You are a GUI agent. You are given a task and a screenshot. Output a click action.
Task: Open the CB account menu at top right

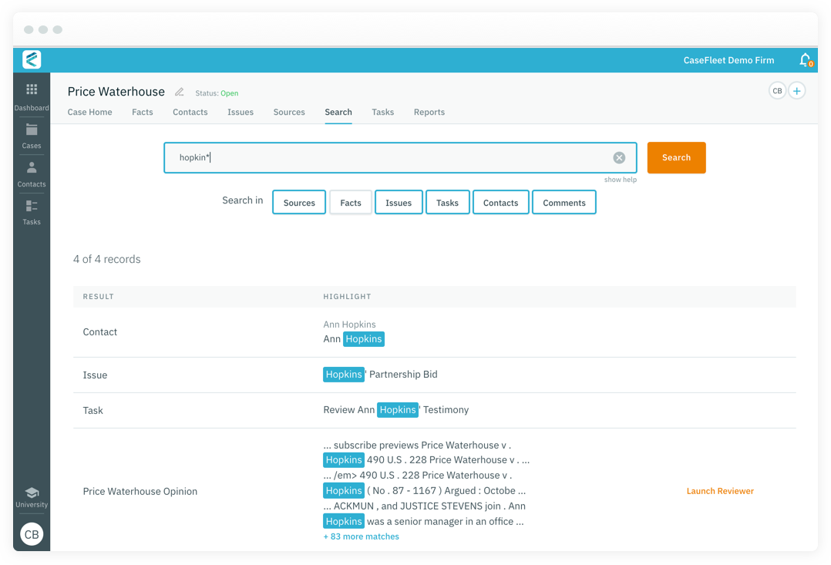click(x=777, y=90)
